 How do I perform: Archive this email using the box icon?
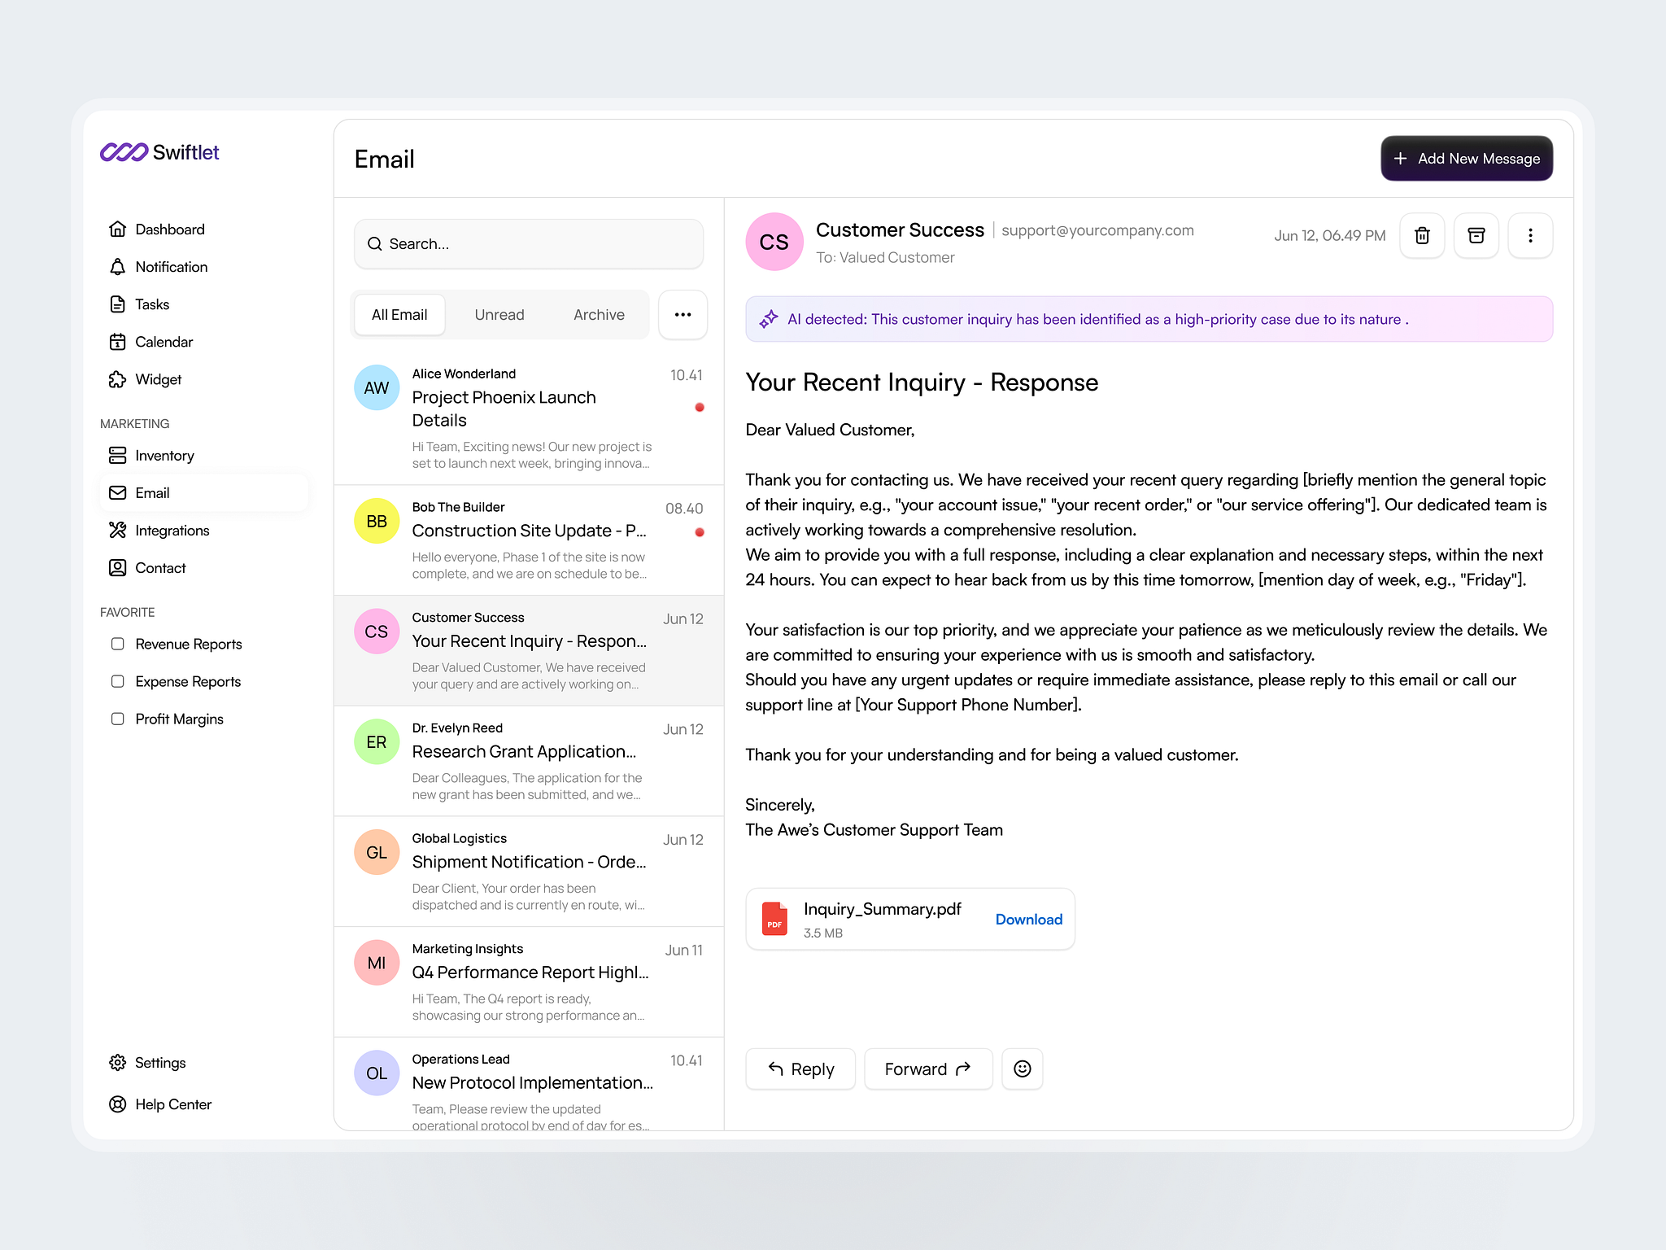[x=1476, y=236]
